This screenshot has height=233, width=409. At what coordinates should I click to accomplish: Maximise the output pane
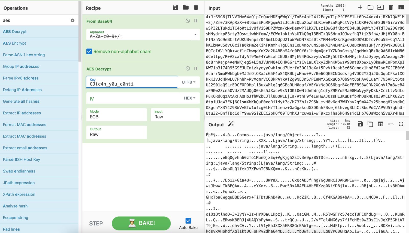pos(401,124)
